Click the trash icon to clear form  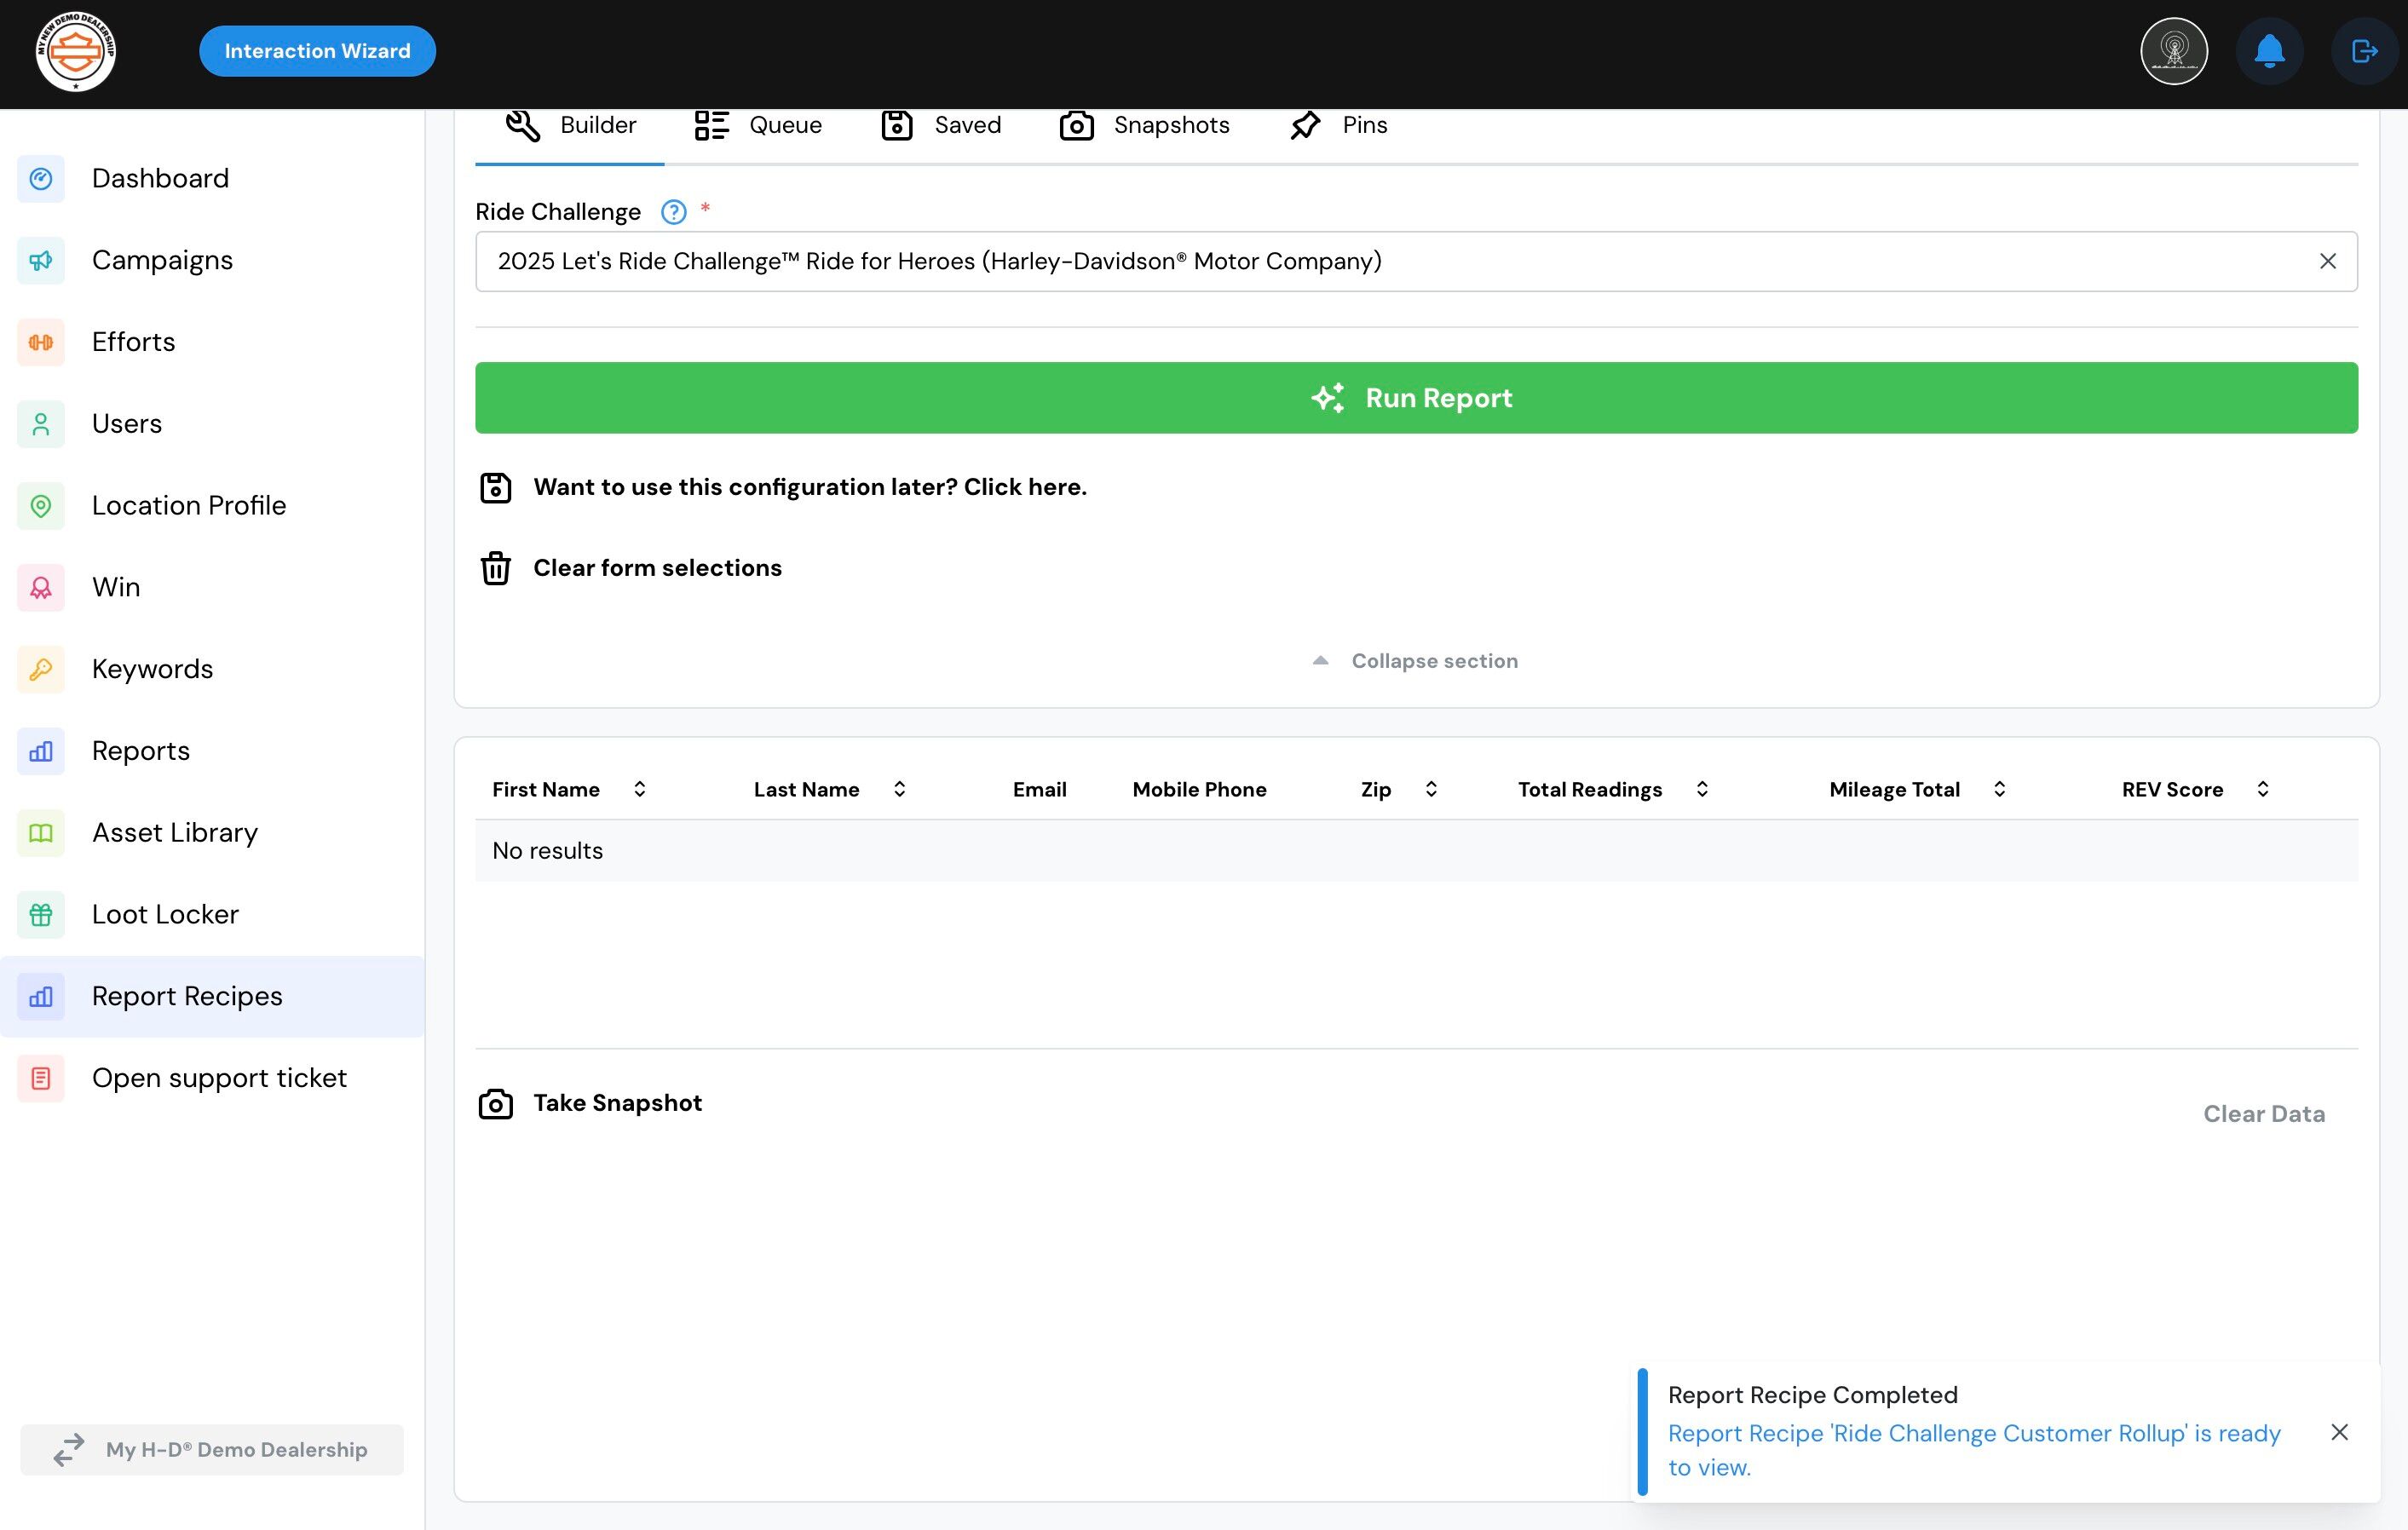(495, 568)
